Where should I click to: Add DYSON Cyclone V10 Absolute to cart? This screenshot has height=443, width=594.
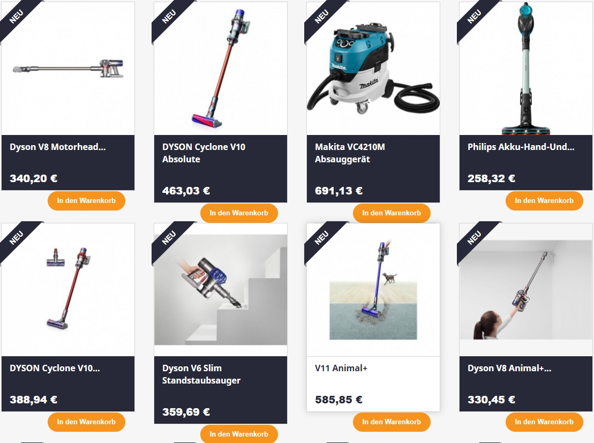point(239,213)
